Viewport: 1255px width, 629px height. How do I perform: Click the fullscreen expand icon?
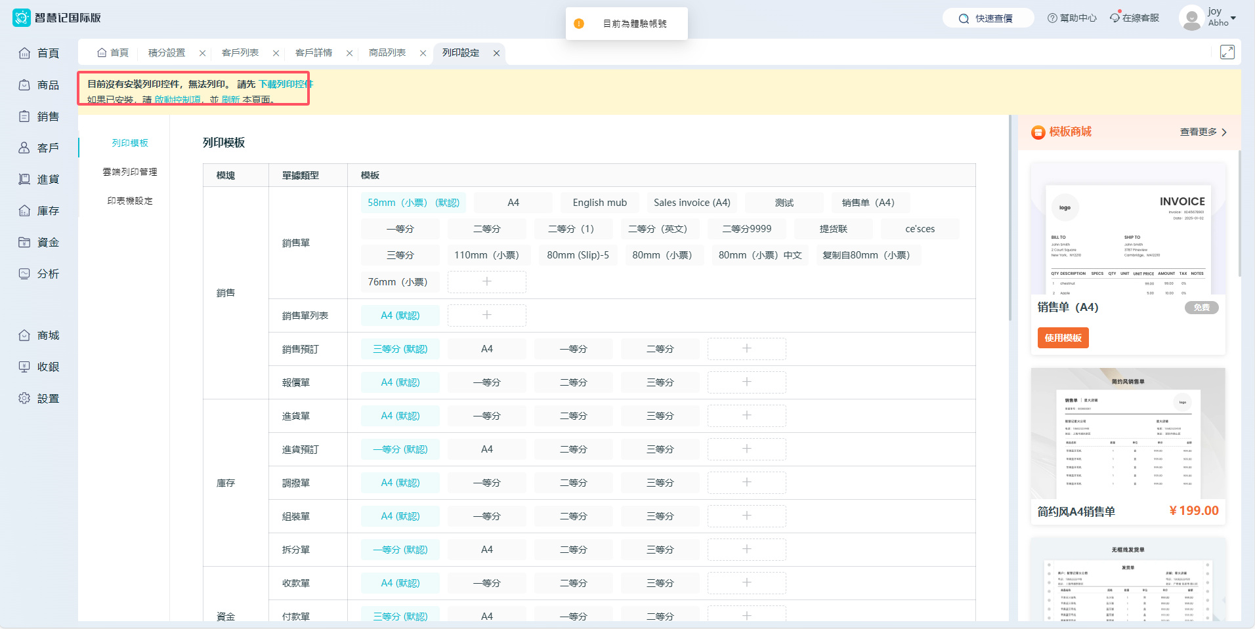tap(1227, 52)
